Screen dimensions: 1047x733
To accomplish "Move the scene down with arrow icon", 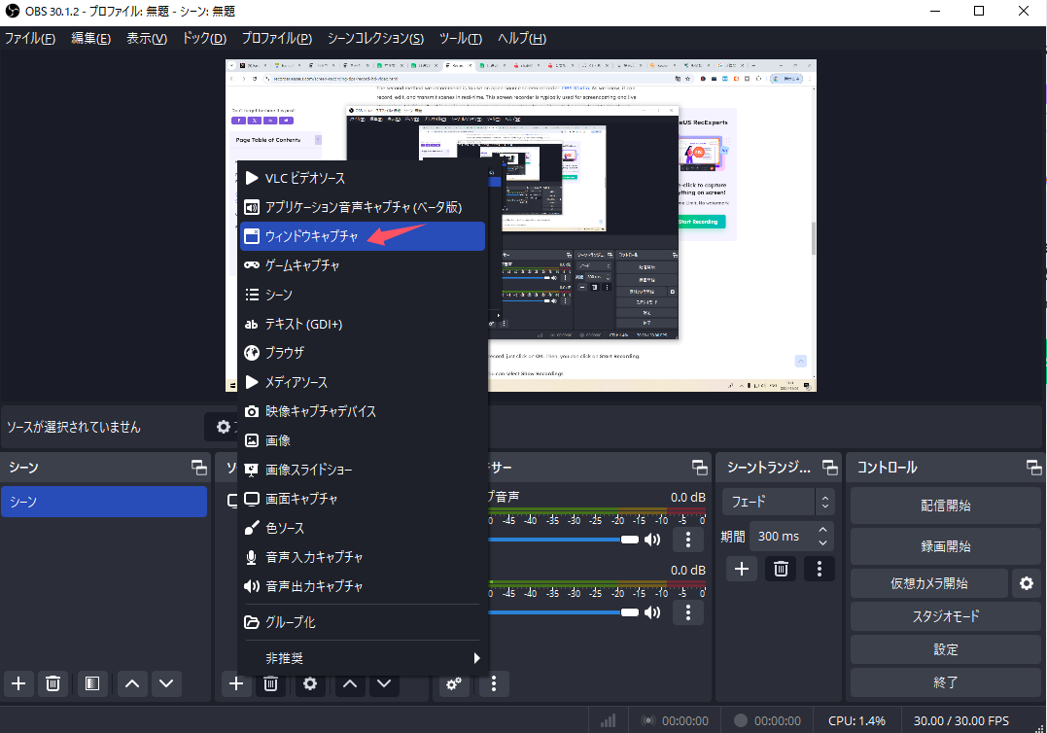I will (166, 683).
